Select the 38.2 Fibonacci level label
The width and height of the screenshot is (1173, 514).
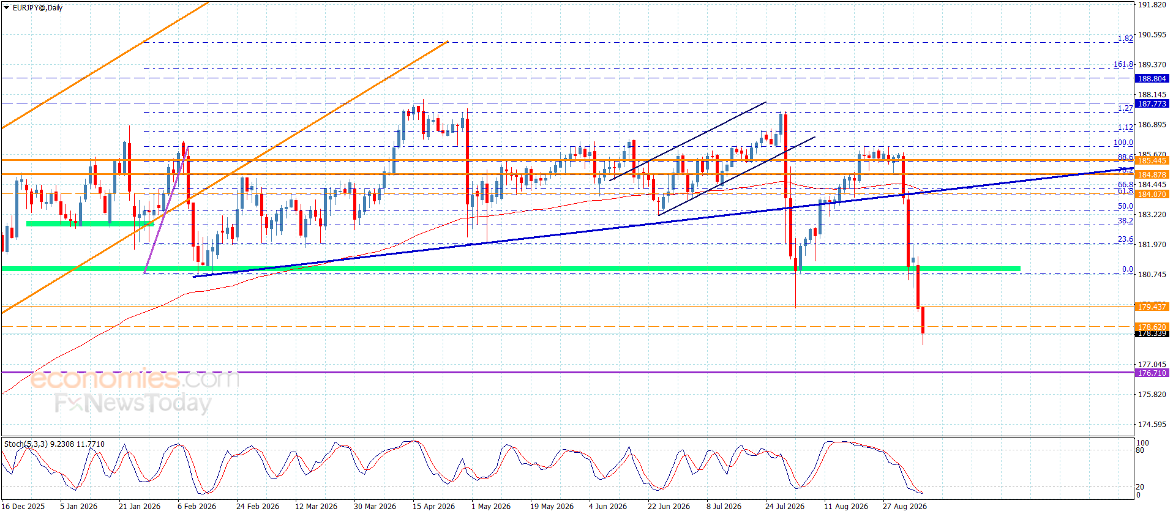point(1125,221)
